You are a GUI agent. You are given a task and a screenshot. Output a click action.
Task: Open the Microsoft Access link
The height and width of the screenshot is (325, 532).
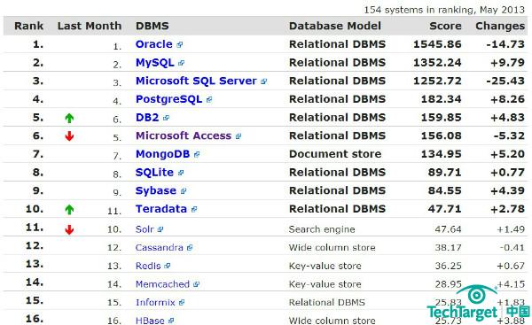coord(184,135)
